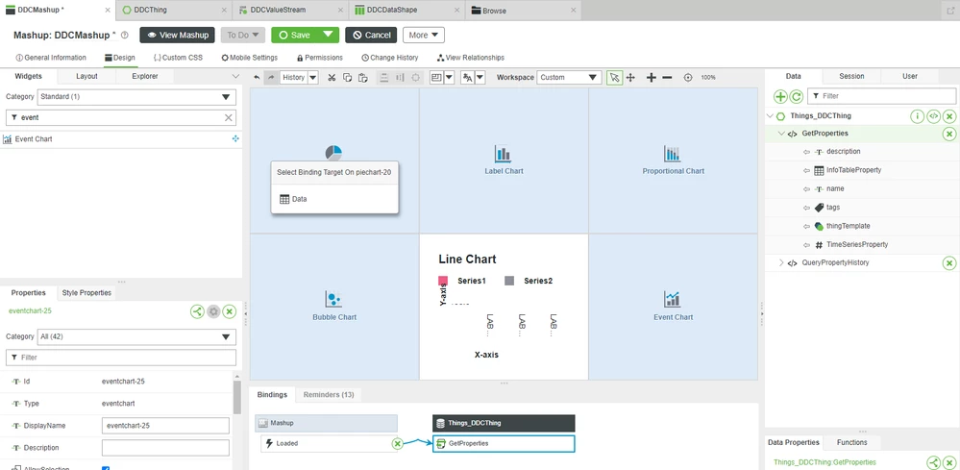Screen dimensions: 960x470
Task: Collapse the Things_DDCThing tree node
Action: click(x=770, y=116)
